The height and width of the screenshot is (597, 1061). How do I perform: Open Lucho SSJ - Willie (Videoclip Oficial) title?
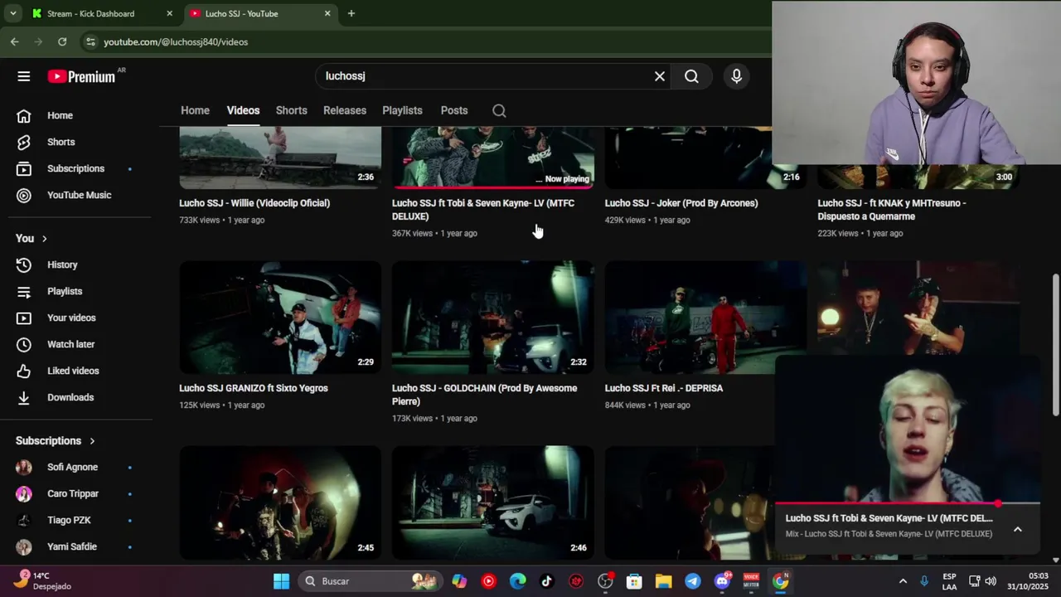tap(254, 203)
